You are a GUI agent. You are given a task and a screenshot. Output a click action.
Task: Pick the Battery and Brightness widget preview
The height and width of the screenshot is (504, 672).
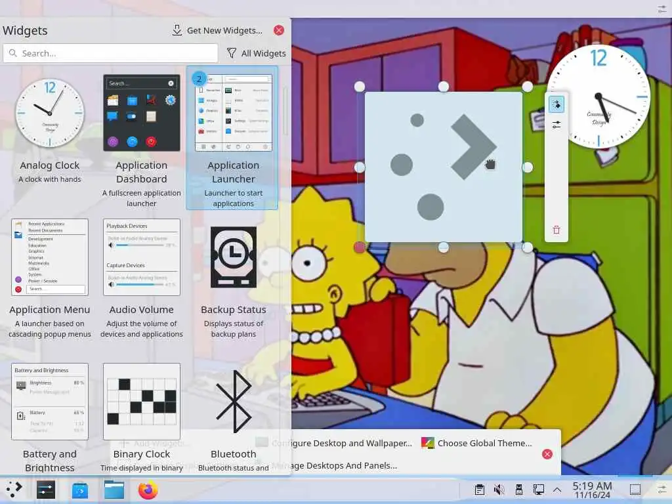50,402
